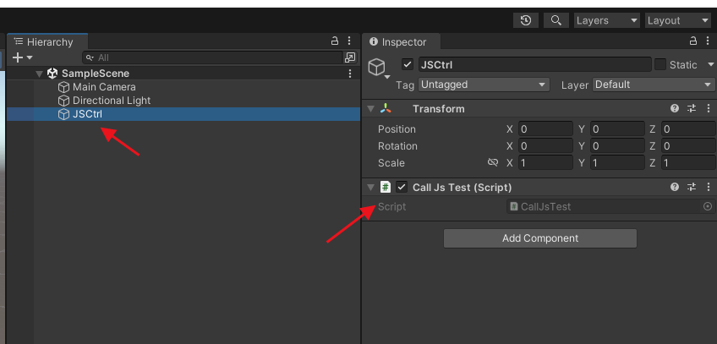
Task: Open the Layers dropdown
Action: click(x=607, y=20)
